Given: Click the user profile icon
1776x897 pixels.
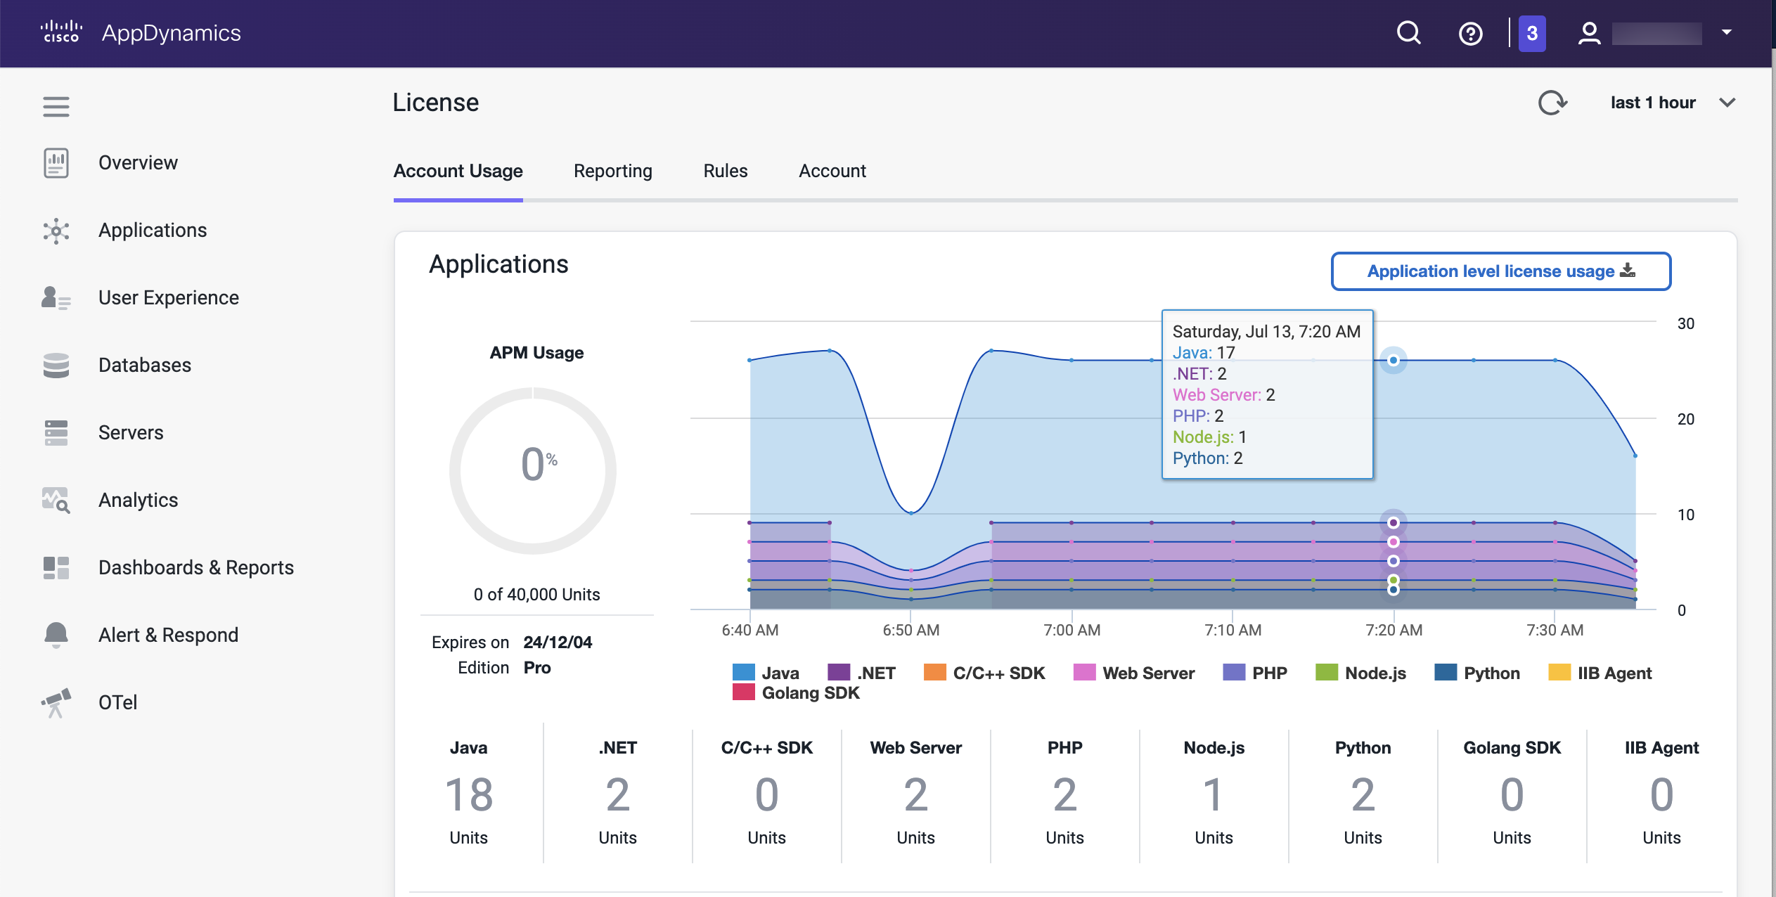Looking at the screenshot, I should tap(1589, 33).
